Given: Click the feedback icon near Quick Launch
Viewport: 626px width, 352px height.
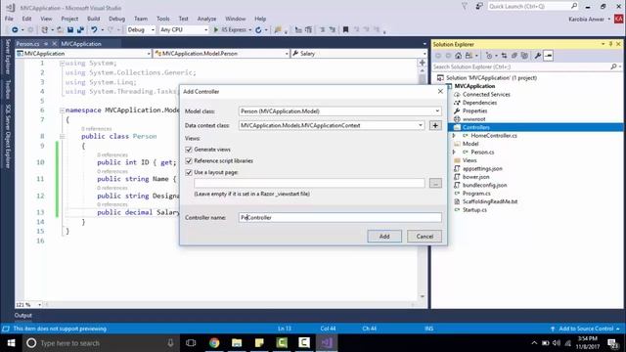Looking at the screenshot, I should [x=478, y=7].
